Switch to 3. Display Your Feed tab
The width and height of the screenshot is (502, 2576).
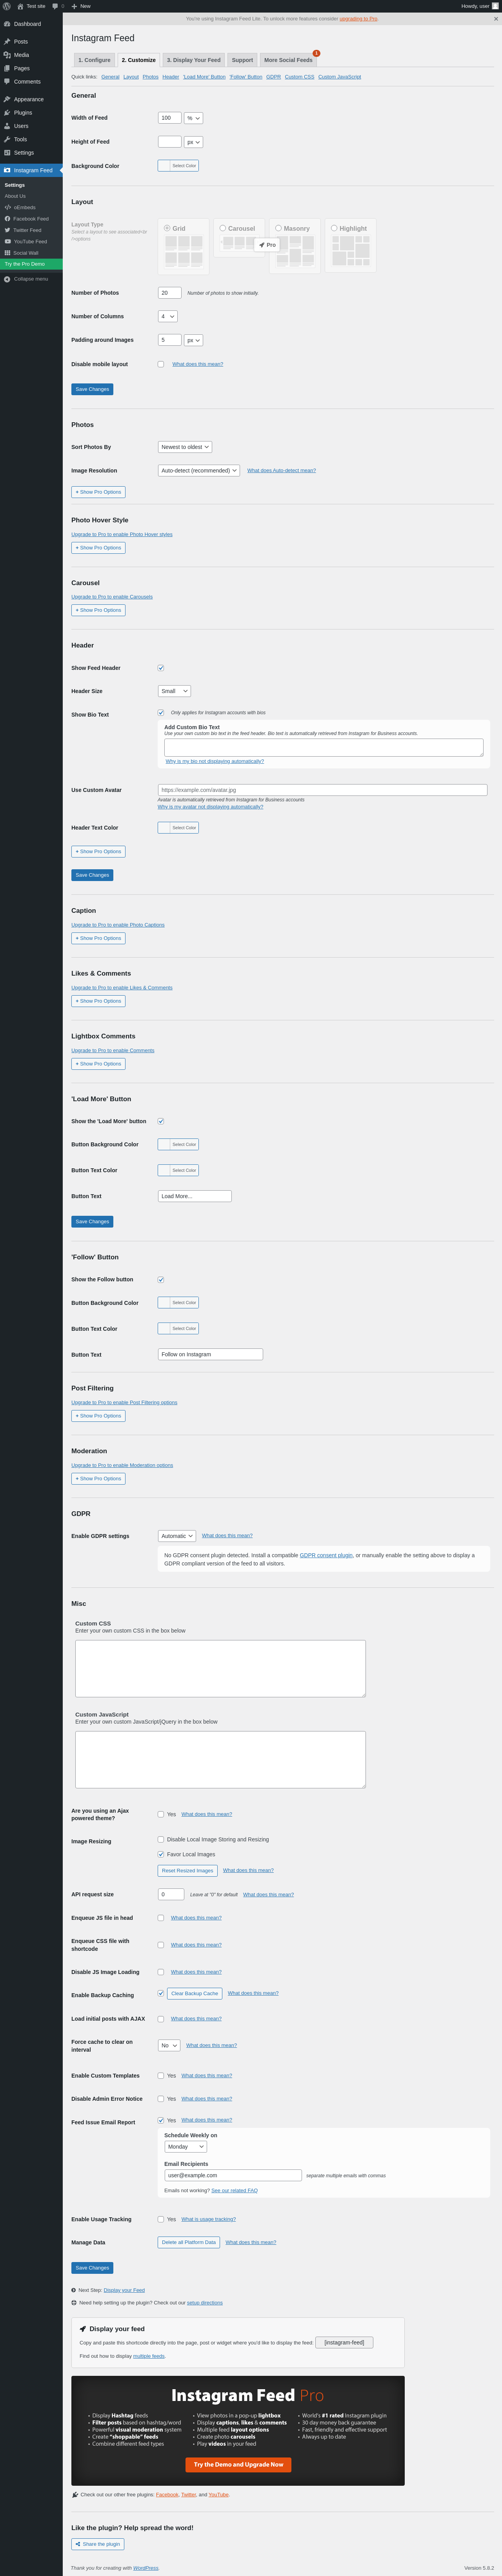tap(194, 60)
